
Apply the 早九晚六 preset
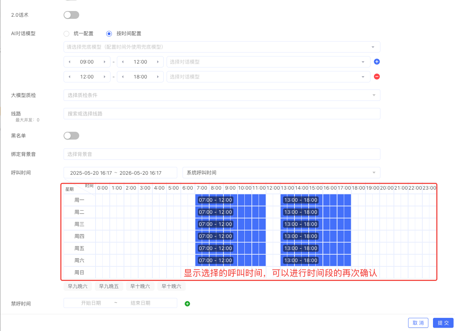tap(78, 286)
